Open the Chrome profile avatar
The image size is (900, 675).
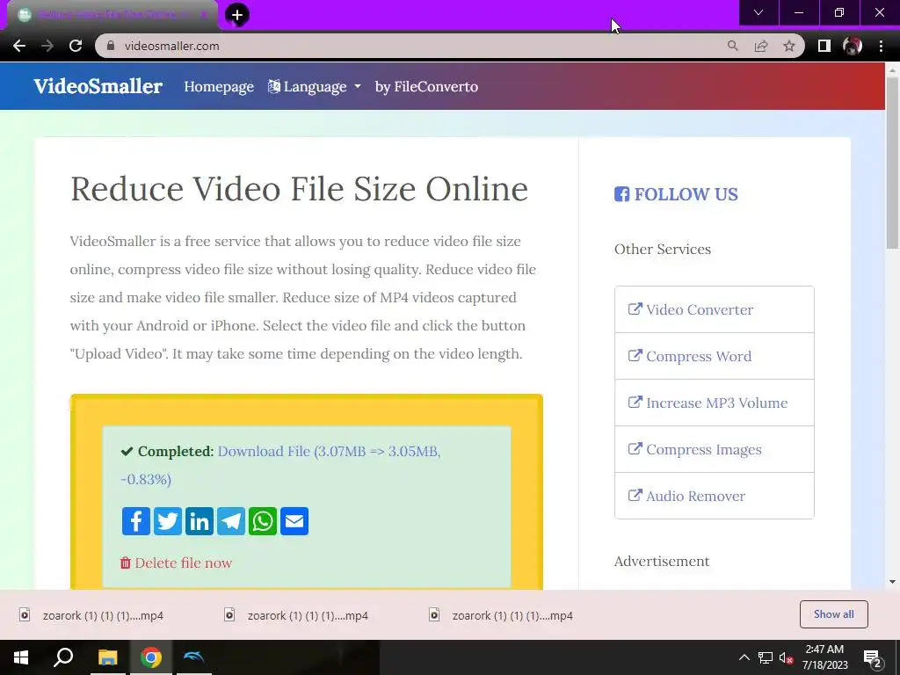pyautogui.click(x=853, y=46)
